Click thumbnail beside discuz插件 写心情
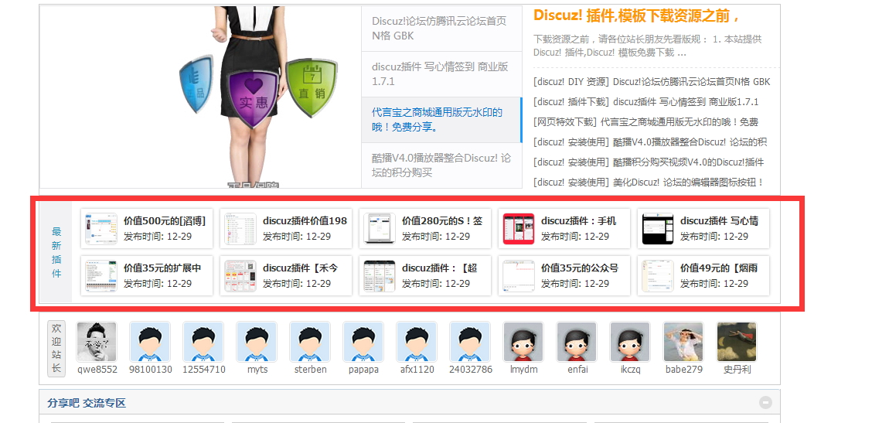 (658, 229)
